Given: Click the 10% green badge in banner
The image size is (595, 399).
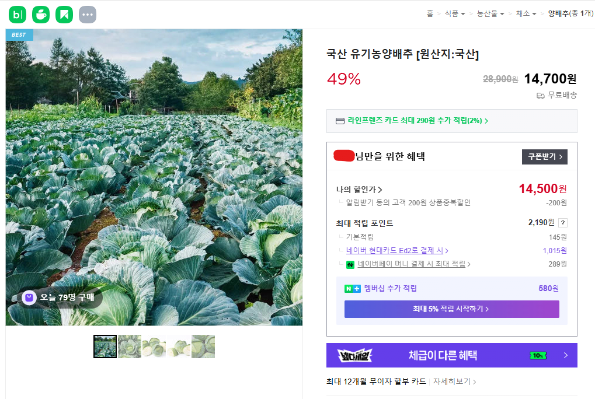Looking at the screenshot, I should click(x=538, y=355).
